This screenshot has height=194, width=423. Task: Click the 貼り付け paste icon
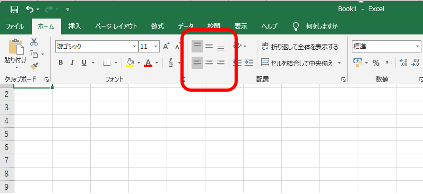pos(16,46)
